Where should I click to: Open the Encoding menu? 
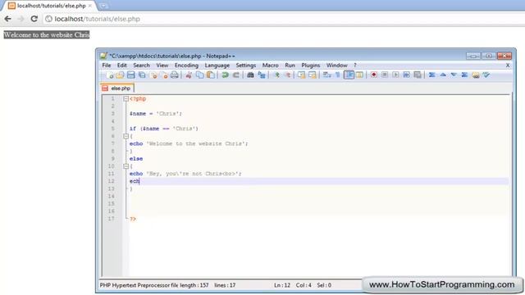(x=186, y=66)
